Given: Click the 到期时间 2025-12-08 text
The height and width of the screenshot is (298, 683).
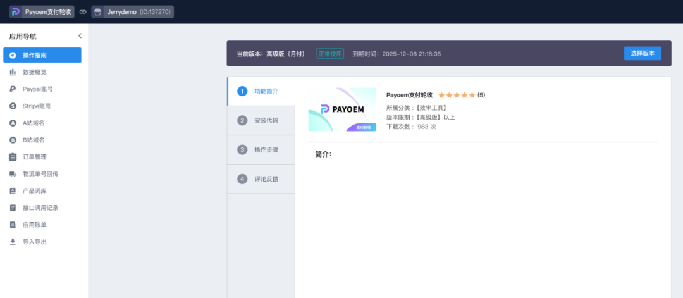Looking at the screenshot, I should click(x=397, y=54).
